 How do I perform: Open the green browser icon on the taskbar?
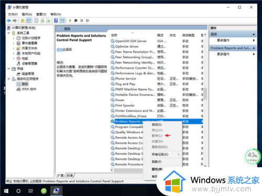tap(44, 191)
